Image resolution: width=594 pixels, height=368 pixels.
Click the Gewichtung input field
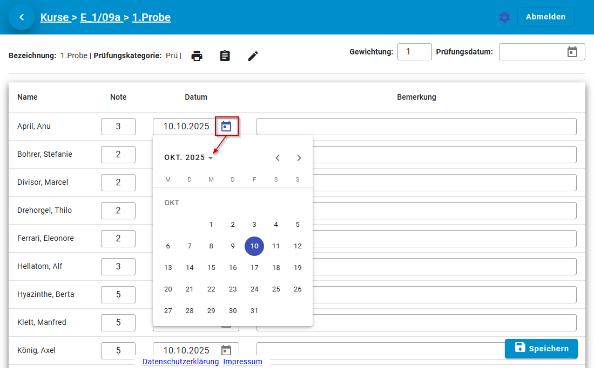pyautogui.click(x=414, y=52)
